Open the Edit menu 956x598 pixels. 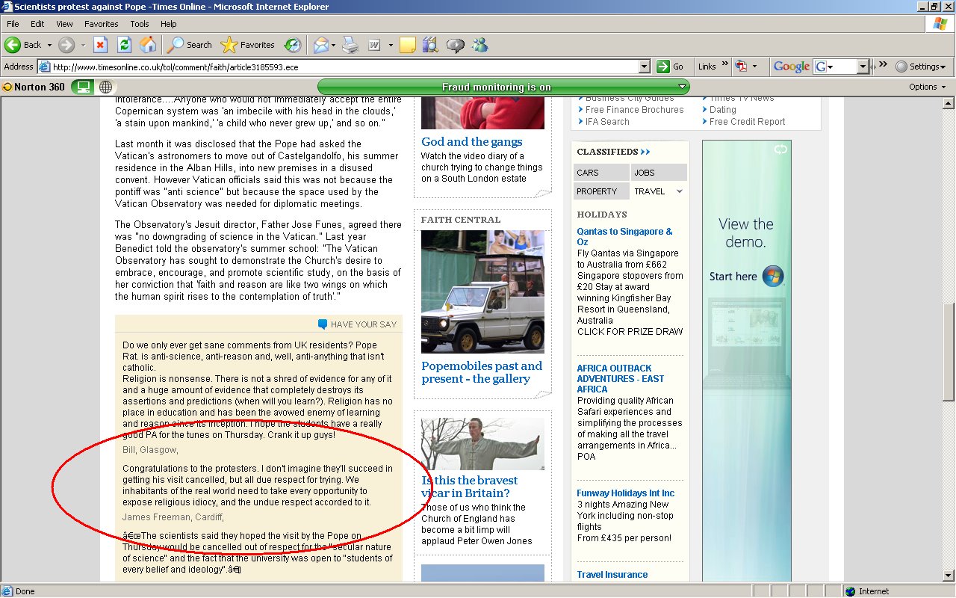pos(37,24)
